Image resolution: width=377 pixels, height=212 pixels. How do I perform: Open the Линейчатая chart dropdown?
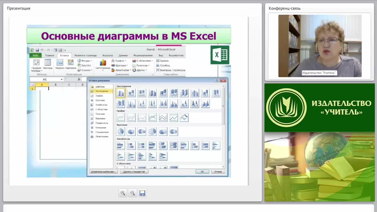(x=121, y=70)
